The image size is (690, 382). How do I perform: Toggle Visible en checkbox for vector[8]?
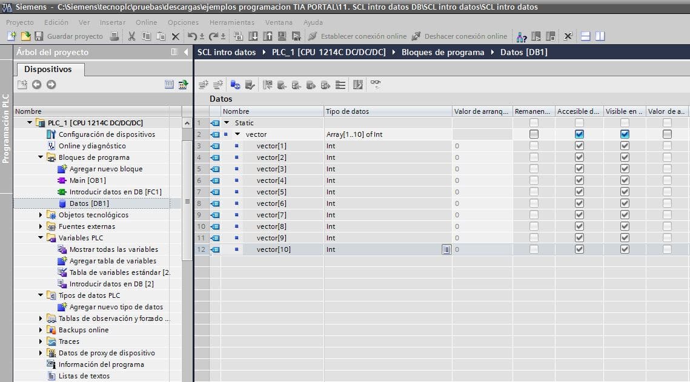625,226
